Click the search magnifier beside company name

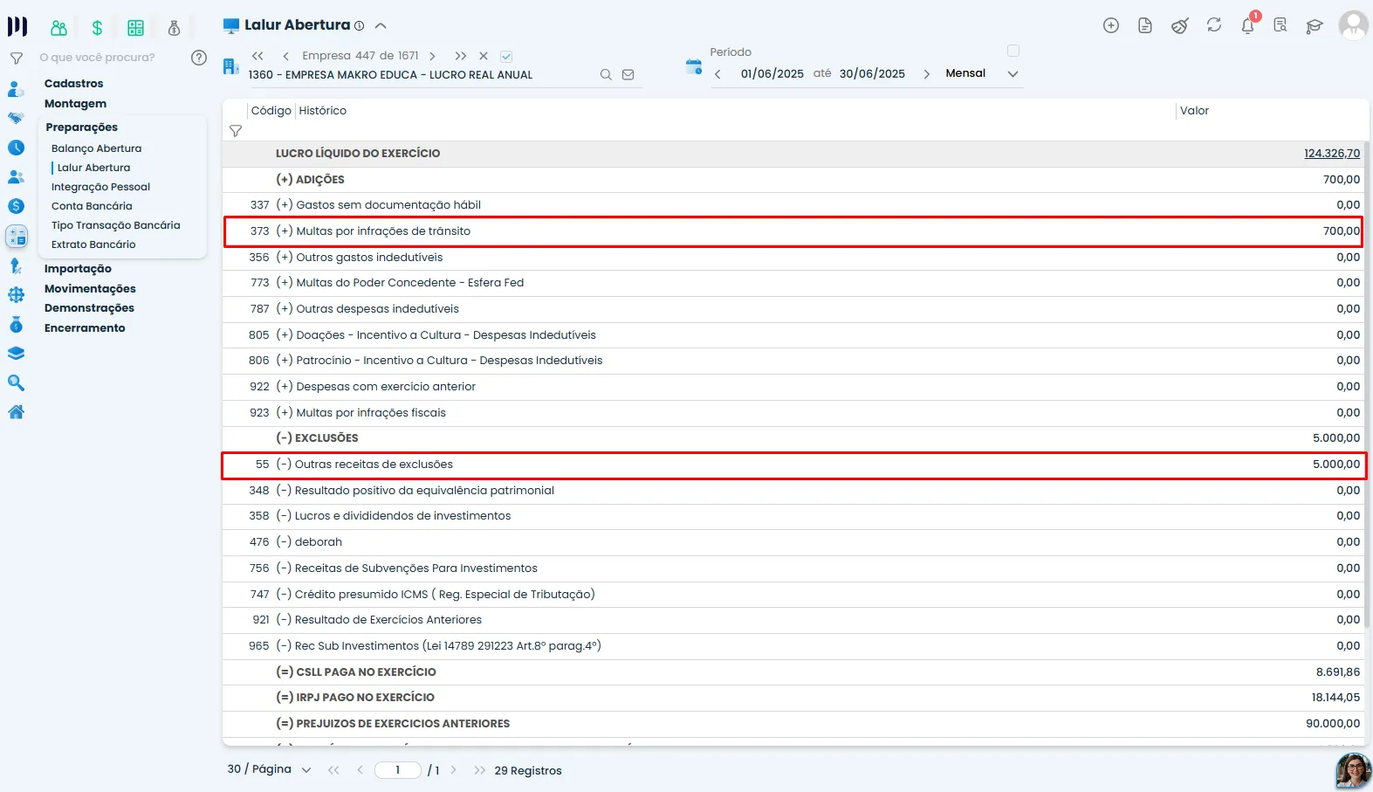[x=606, y=75]
